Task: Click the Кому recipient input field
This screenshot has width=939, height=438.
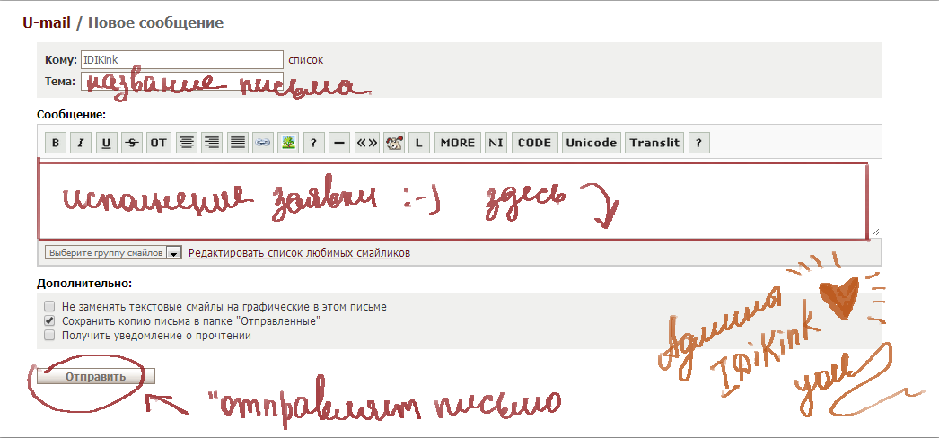Action: [x=181, y=60]
